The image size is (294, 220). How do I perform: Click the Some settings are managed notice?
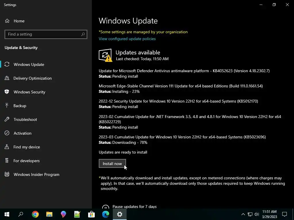(143, 32)
